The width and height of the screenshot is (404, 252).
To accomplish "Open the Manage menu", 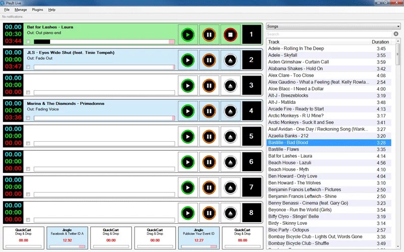I will pyautogui.click(x=21, y=10).
